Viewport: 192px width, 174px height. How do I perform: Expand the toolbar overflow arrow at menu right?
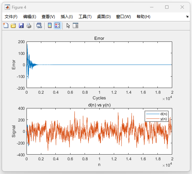pyautogui.click(x=187, y=16)
